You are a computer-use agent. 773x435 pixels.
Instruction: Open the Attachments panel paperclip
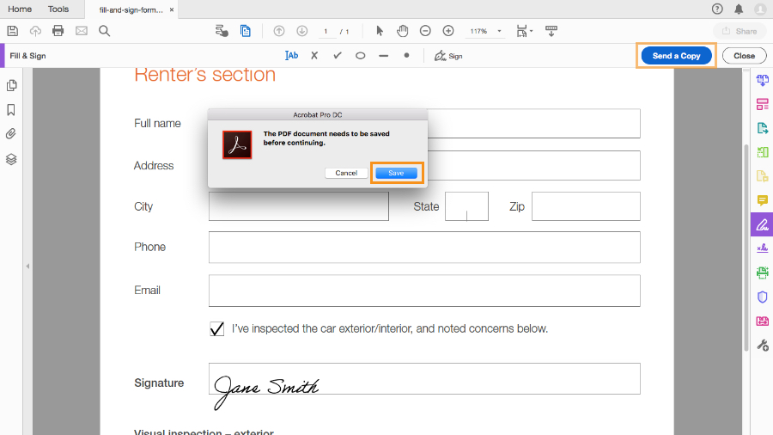12,134
